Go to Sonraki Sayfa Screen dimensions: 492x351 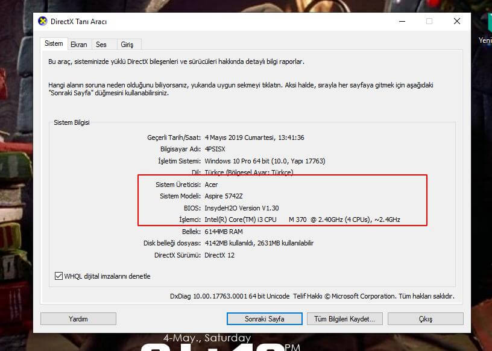coord(265,318)
